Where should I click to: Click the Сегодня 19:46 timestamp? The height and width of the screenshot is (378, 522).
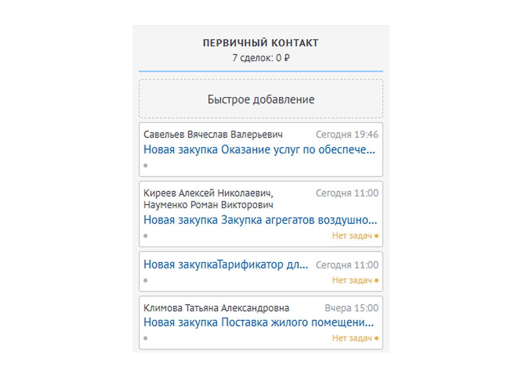click(x=347, y=134)
